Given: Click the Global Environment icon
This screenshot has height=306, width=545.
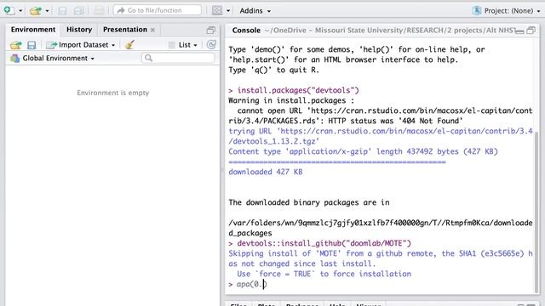Looking at the screenshot, I should point(15,59).
